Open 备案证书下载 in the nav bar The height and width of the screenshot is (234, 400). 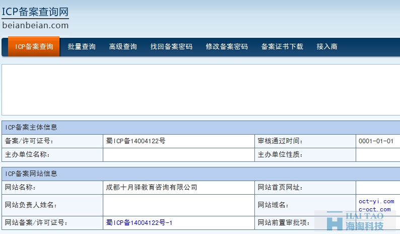[282, 46]
